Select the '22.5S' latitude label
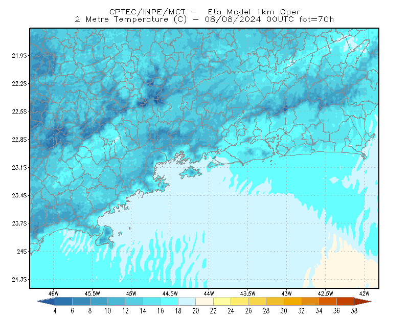Viewport: 409px width, 316px height. pos(19,111)
